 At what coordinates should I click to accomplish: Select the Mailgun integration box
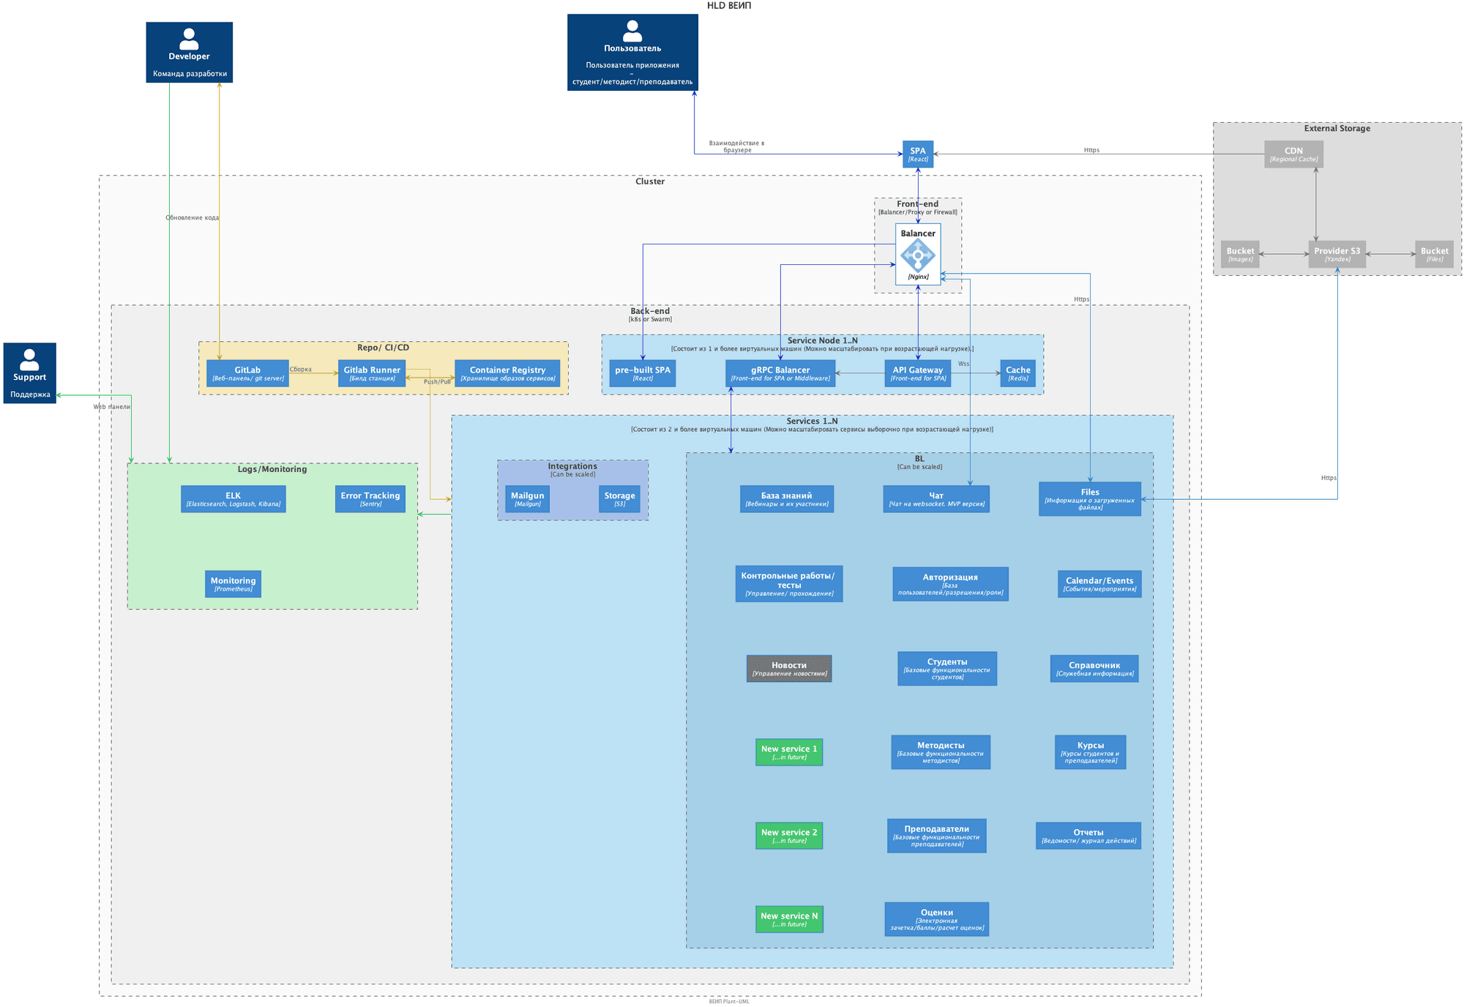click(527, 499)
